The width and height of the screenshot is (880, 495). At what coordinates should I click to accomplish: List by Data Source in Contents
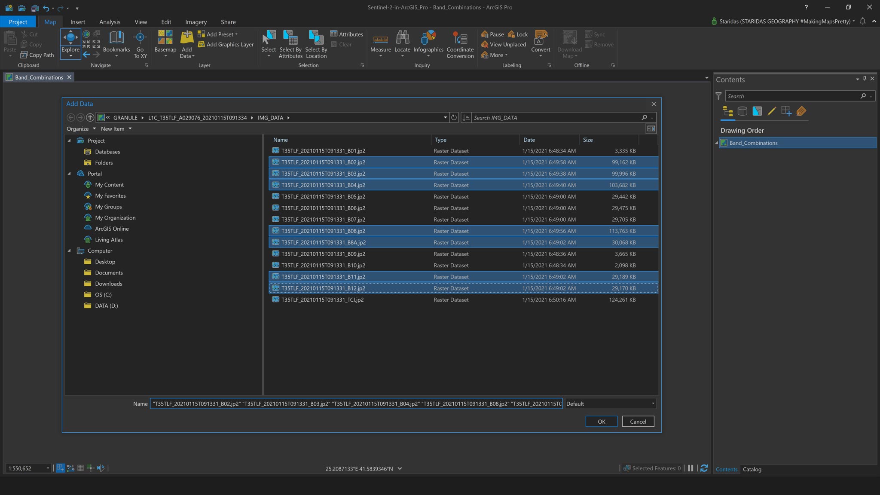[742, 111]
